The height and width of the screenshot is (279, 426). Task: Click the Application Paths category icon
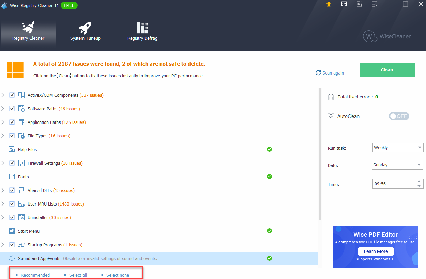[21, 122]
